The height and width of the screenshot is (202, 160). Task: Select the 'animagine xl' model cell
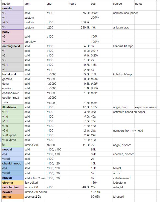(x=13, y=46)
